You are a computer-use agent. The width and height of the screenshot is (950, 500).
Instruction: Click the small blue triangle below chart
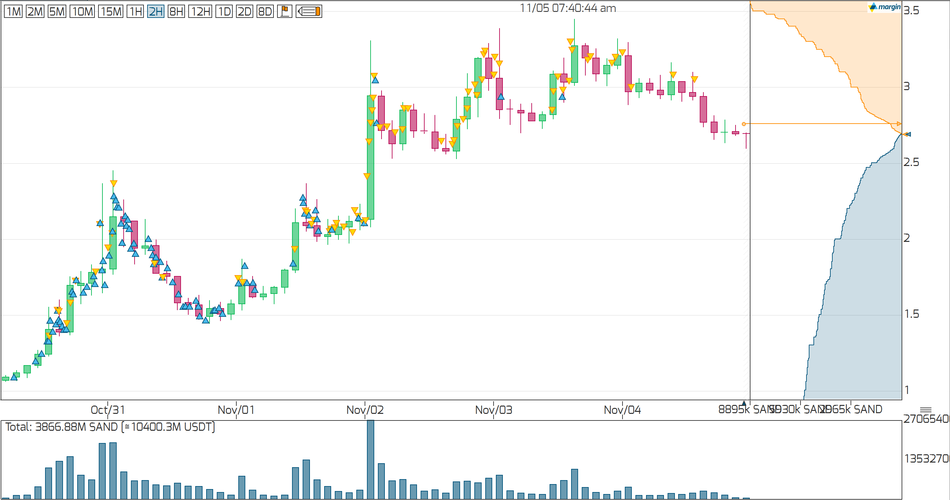(x=744, y=403)
